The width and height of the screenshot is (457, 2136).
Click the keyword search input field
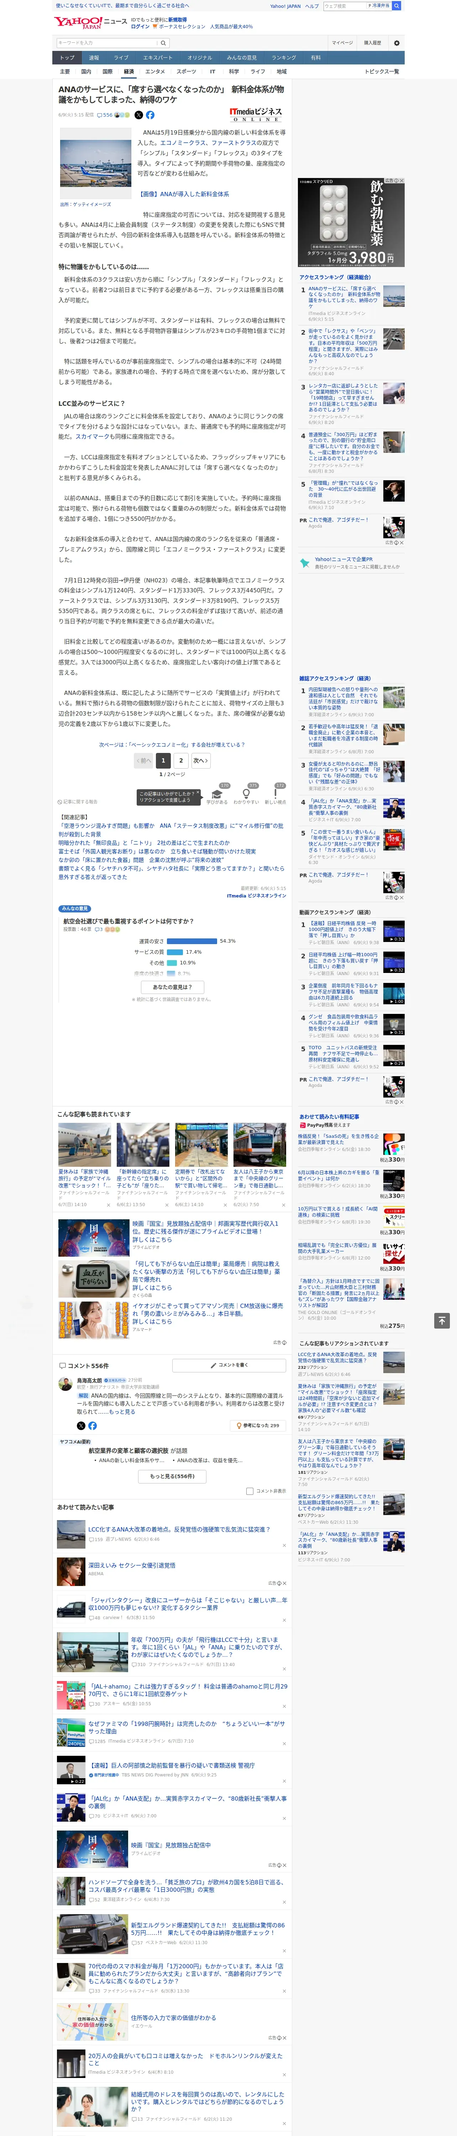(x=107, y=43)
